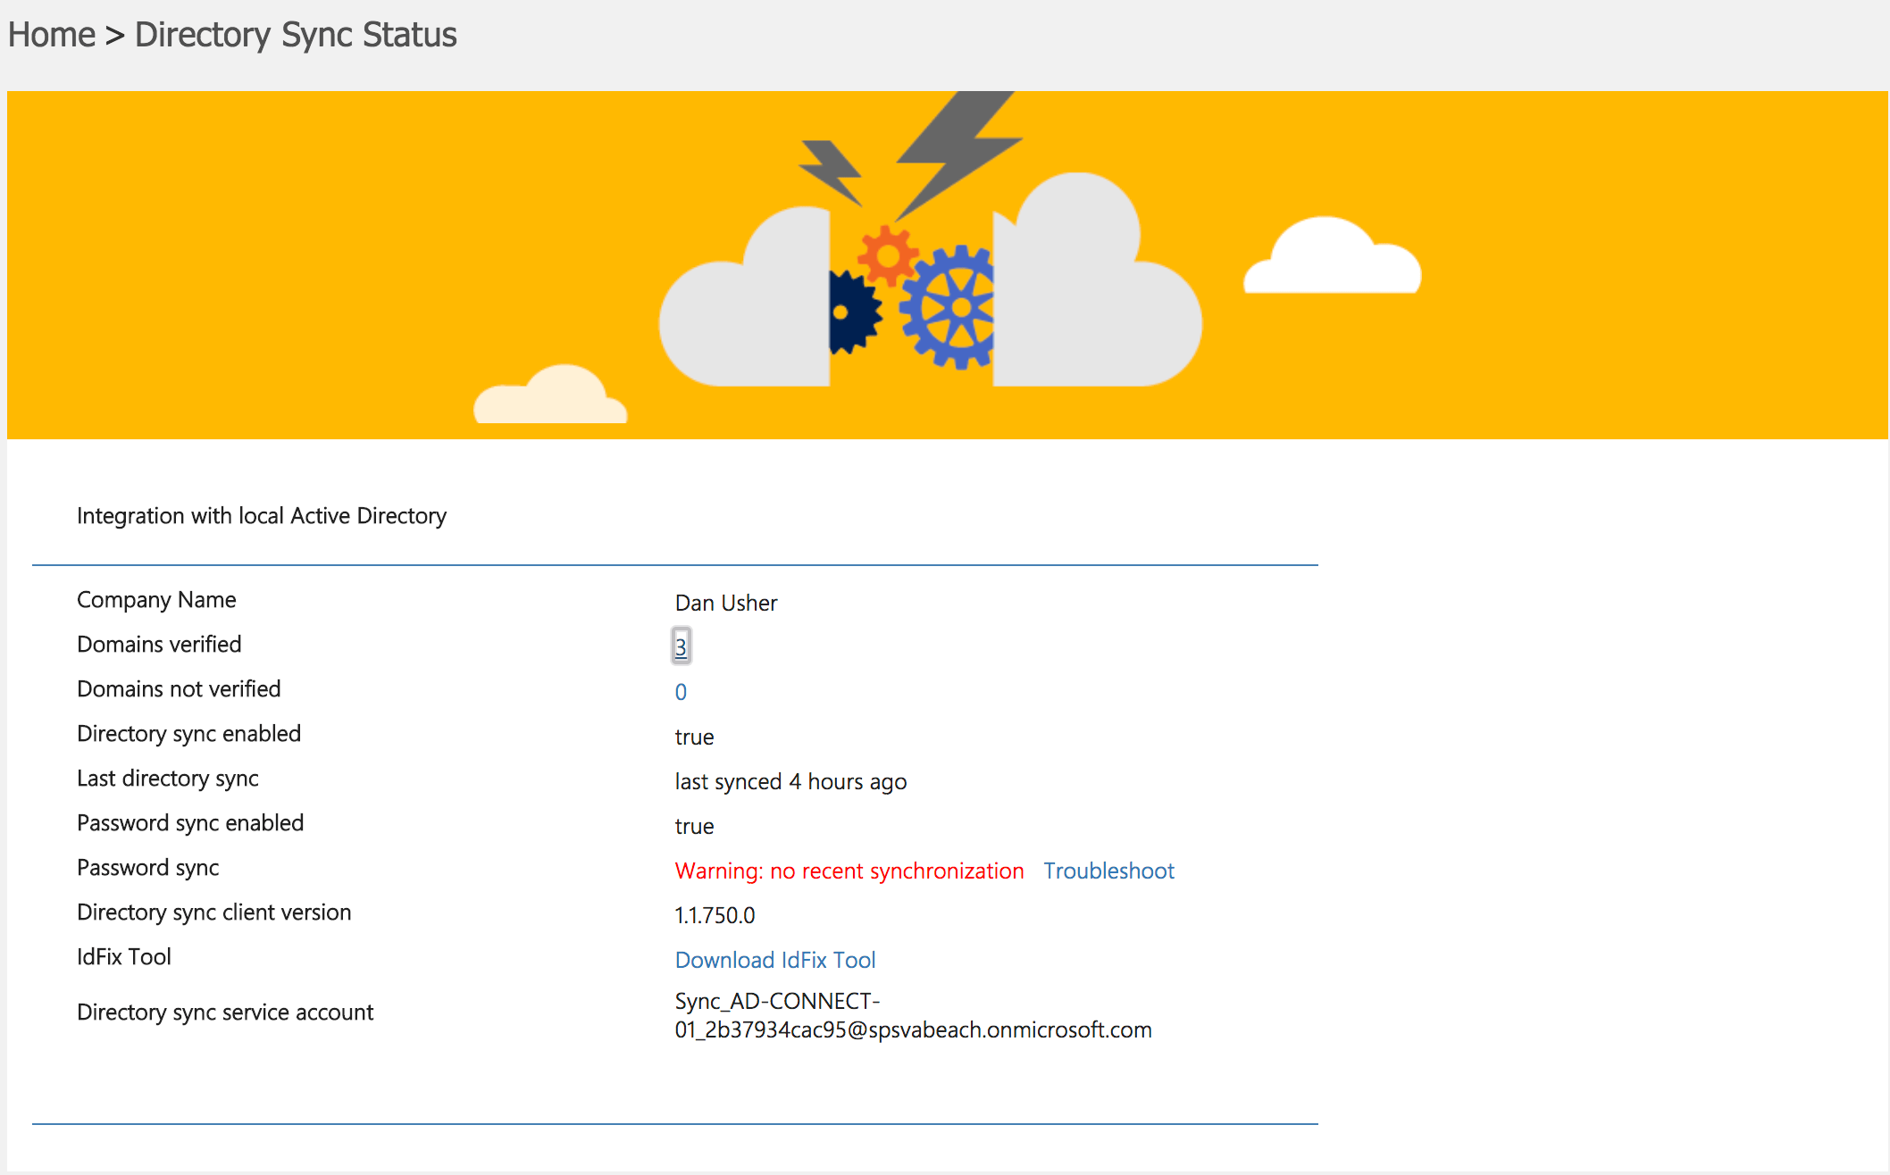Open the "0" domains not verified link

[681, 691]
